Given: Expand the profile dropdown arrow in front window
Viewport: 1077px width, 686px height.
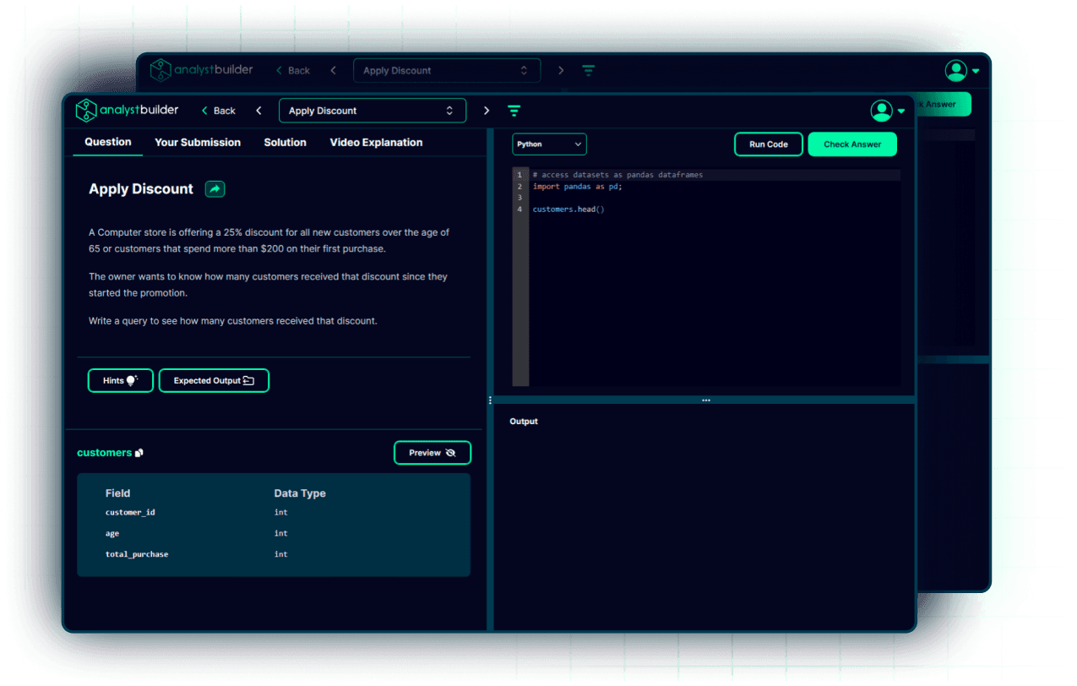Looking at the screenshot, I should point(900,112).
